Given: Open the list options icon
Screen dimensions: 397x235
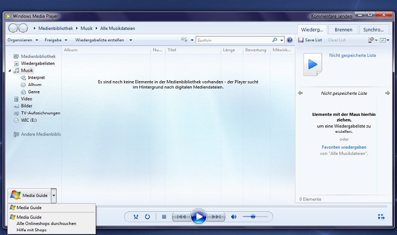Looking at the screenshot, I should coord(384,40).
